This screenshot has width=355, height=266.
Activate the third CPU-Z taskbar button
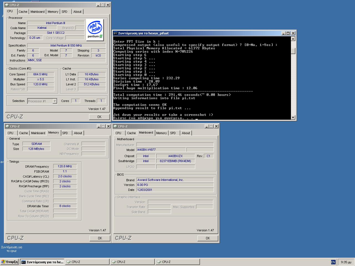point(177,262)
